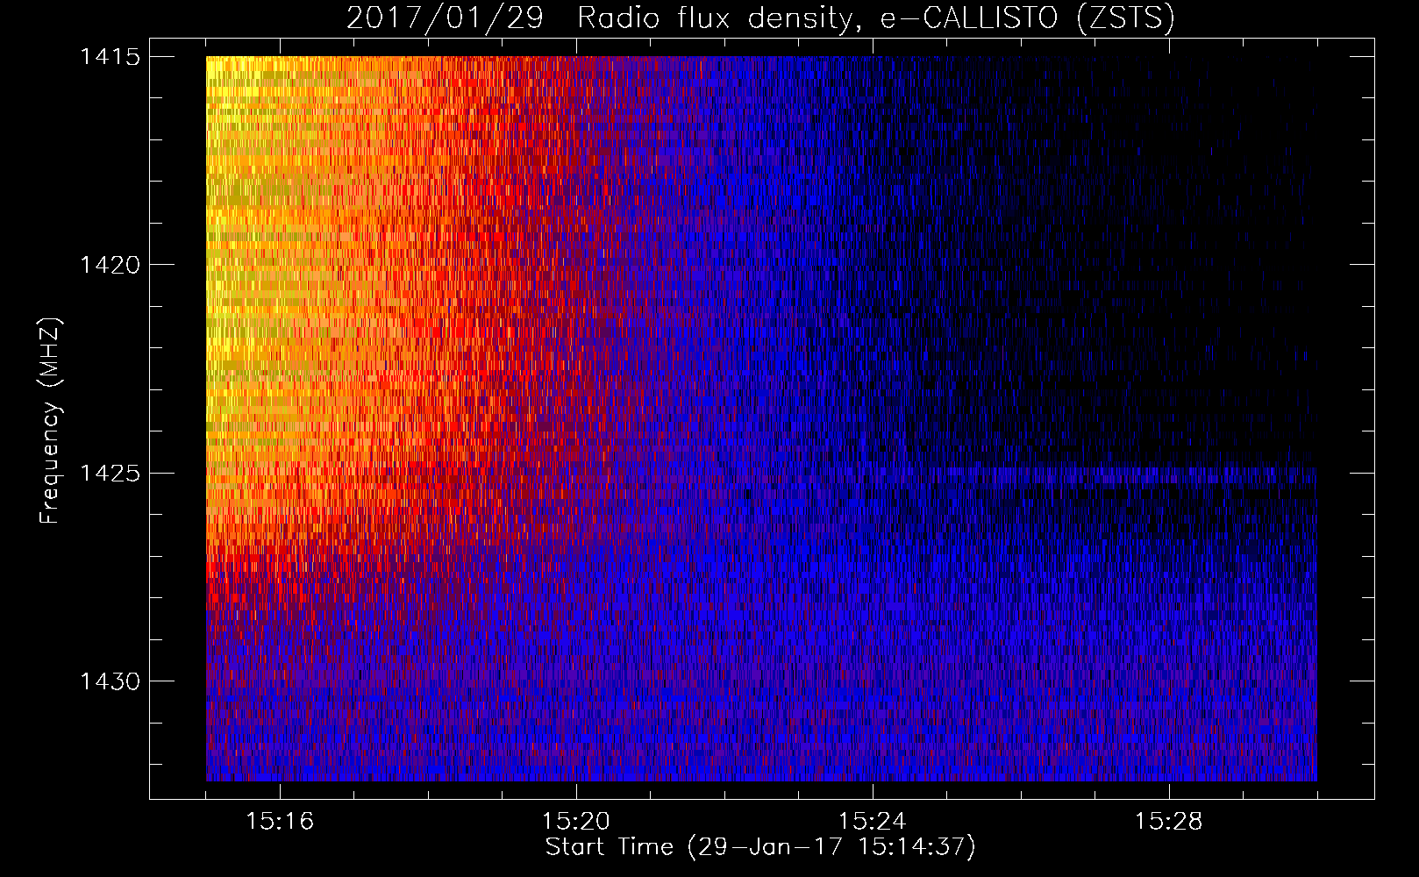Click the 15:20 time tick label
The width and height of the screenshot is (1419, 877).
[x=576, y=822]
